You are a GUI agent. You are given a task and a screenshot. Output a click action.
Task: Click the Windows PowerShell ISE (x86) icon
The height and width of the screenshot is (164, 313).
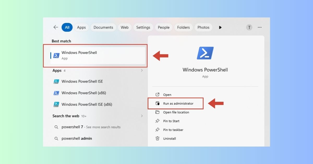tap(56, 104)
